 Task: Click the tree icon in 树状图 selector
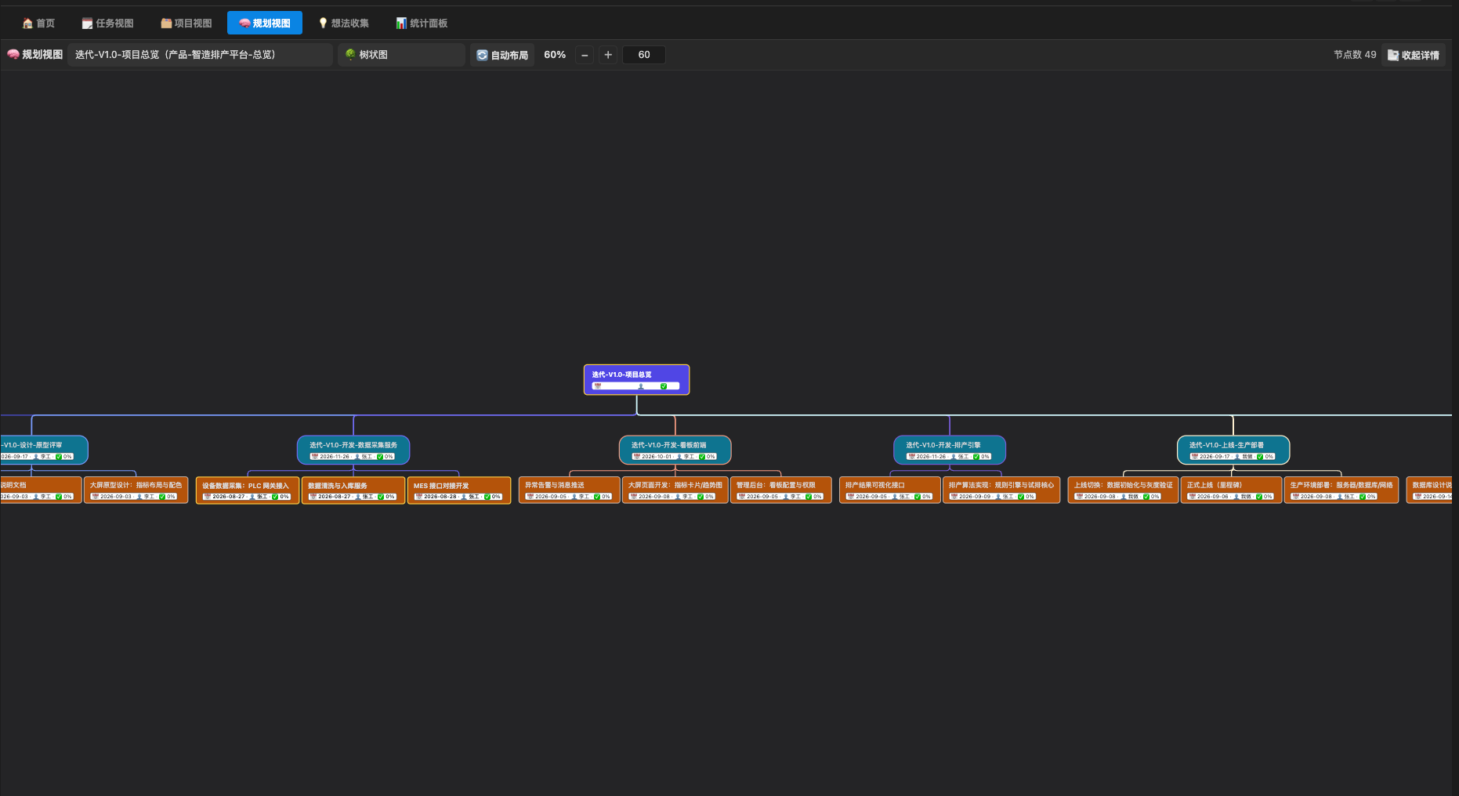pos(350,55)
